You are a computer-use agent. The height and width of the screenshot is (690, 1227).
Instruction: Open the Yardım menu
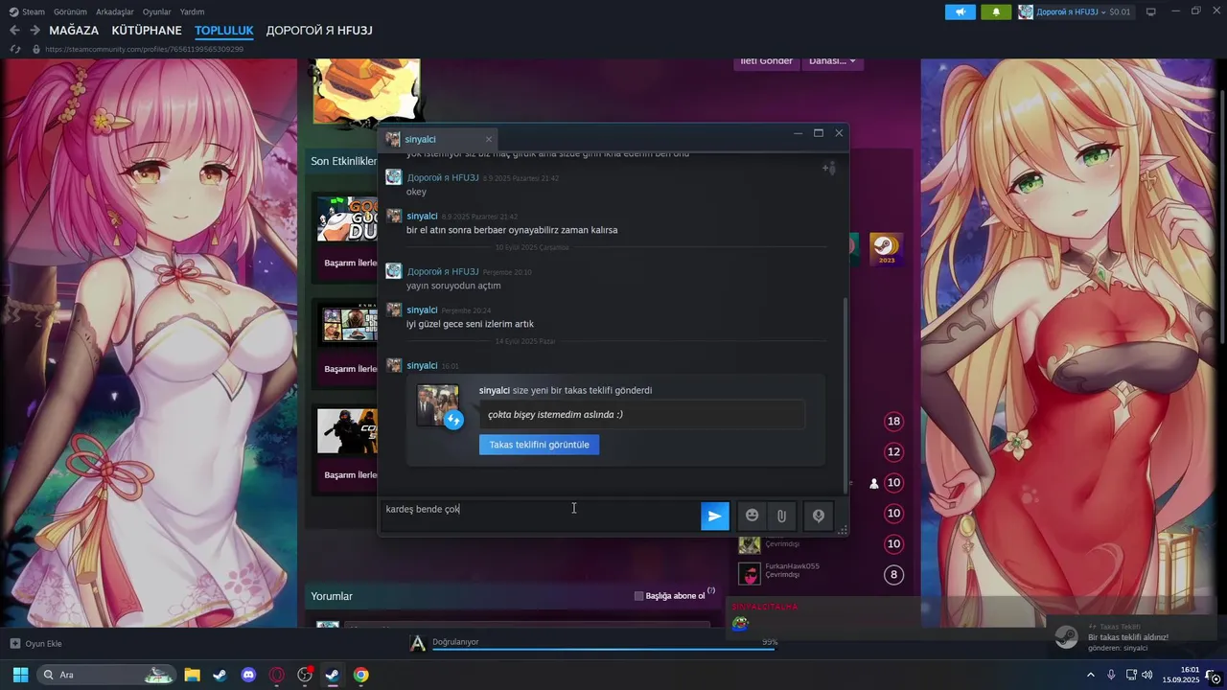pyautogui.click(x=192, y=11)
